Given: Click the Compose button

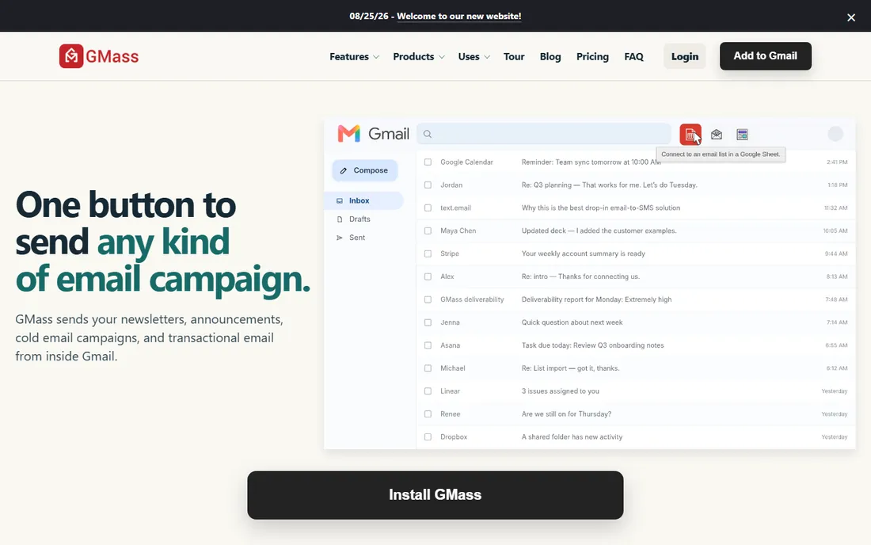Looking at the screenshot, I should pyautogui.click(x=365, y=170).
